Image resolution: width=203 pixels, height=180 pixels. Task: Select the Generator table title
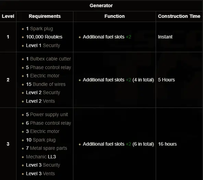click(101, 5)
